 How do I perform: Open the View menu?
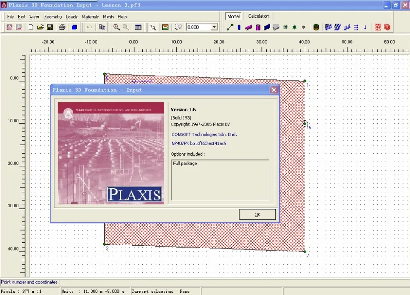[34, 17]
